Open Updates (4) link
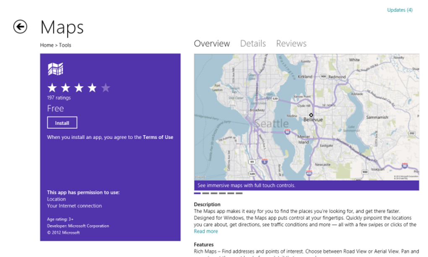Image resolution: width=428 pixels, height=257 pixels. 400,10
